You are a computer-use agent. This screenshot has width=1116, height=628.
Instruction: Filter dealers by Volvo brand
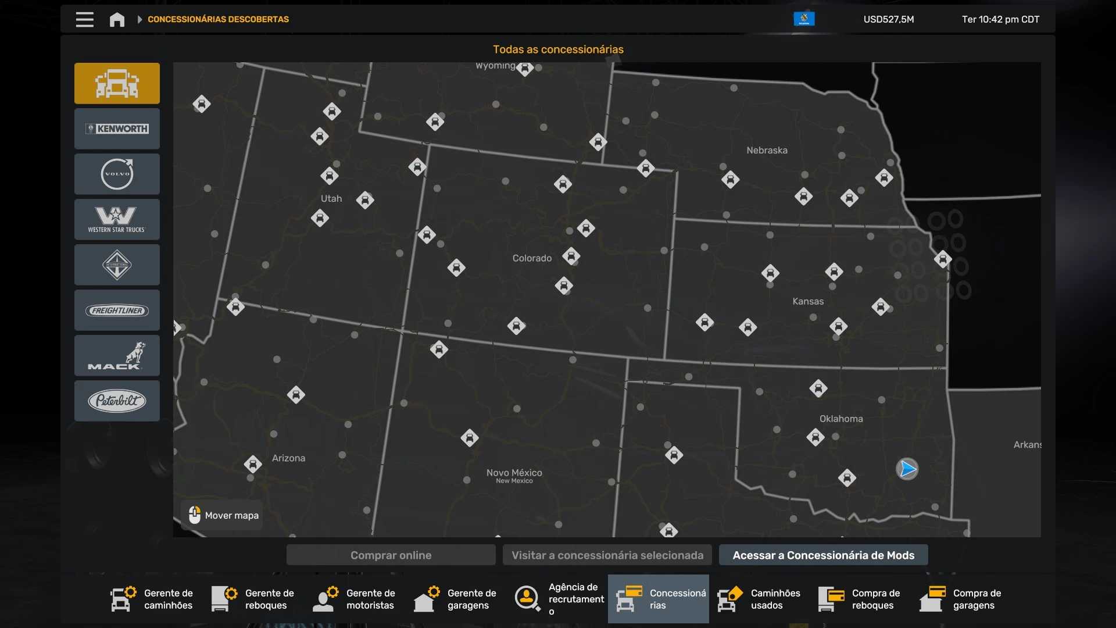click(117, 174)
